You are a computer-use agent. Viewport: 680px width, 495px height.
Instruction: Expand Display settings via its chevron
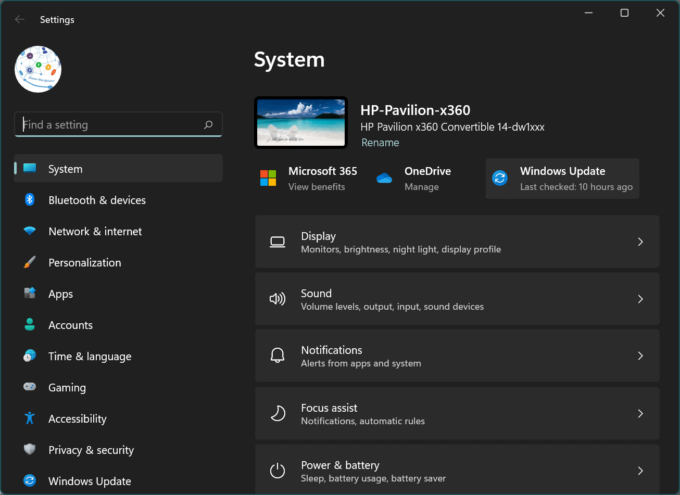[640, 242]
